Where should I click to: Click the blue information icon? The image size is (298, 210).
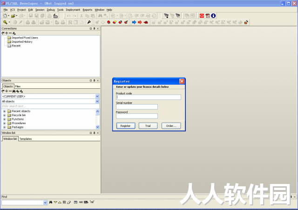pos(213,16)
